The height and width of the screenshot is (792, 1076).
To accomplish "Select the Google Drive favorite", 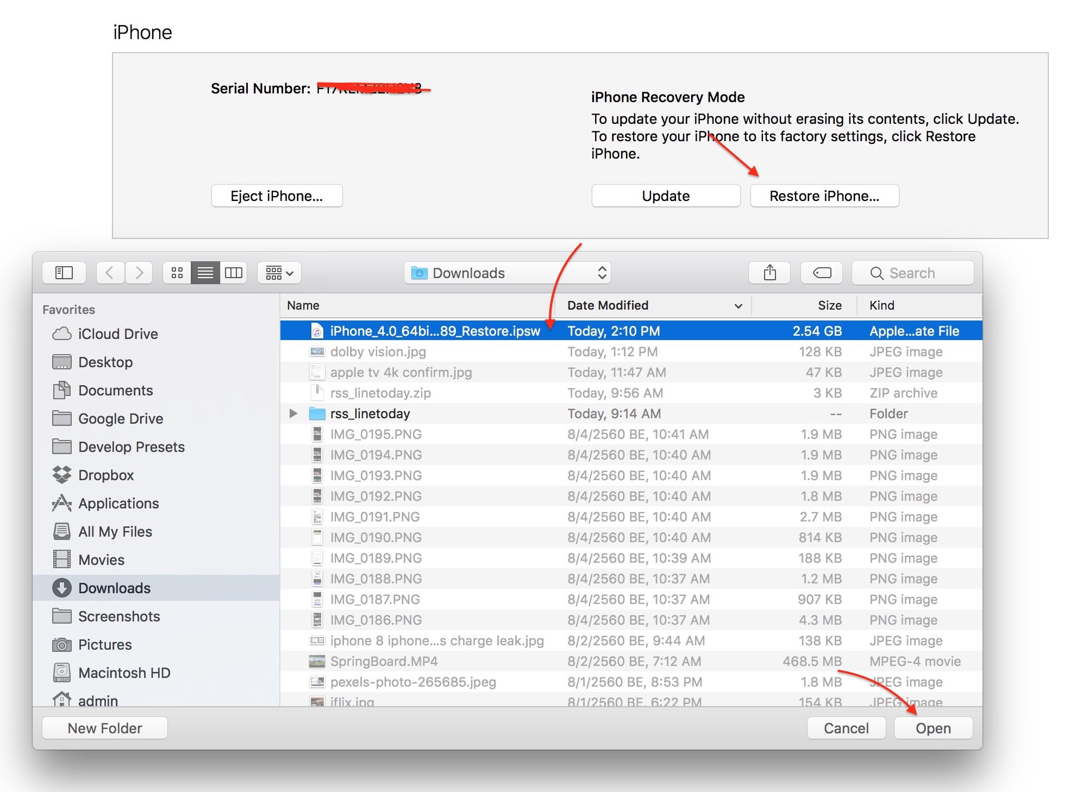I will pyautogui.click(x=120, y=418).
